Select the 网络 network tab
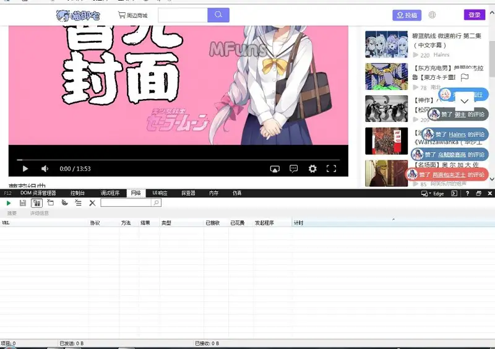The width and height of the screenshot is (495, 349). (x=136, y=193)
